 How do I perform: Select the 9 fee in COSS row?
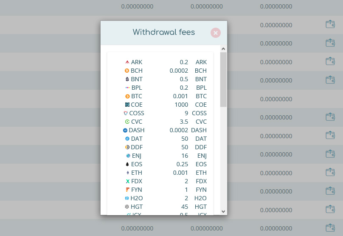pos(186,113)
